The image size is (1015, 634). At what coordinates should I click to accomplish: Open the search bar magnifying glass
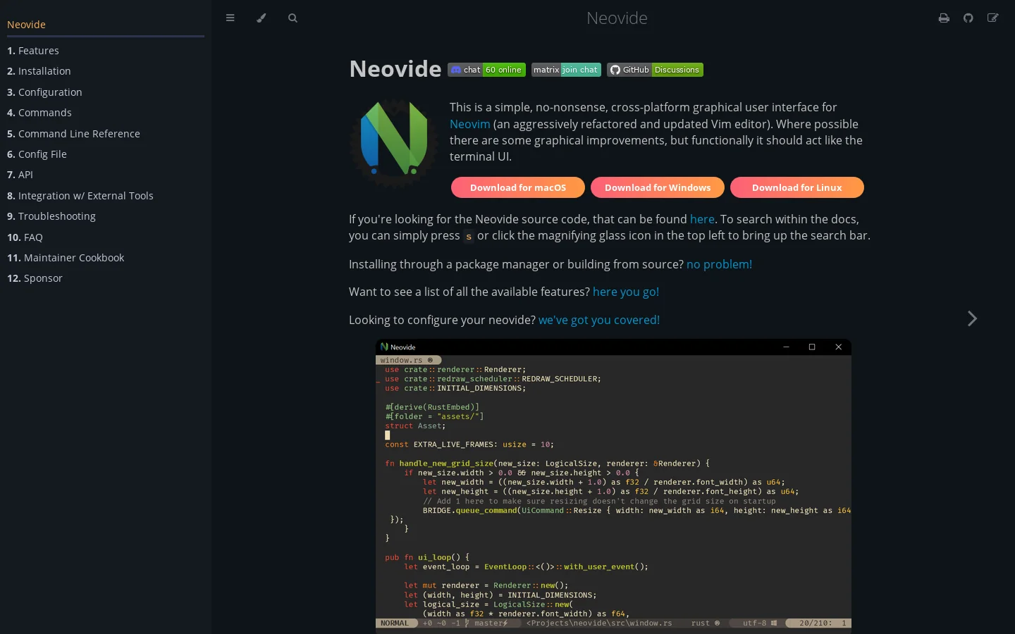[293, 18]
